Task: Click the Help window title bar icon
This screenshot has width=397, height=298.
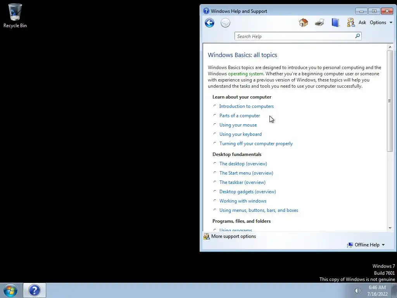Action: tap(206, 11)
